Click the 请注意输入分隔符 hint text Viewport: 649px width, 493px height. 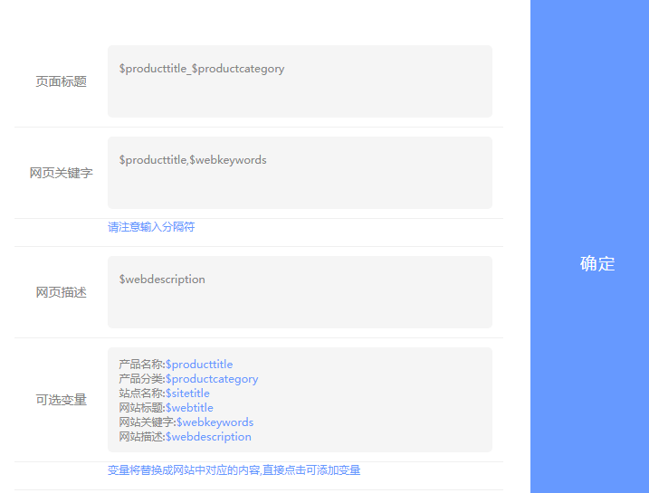[151, 227]
